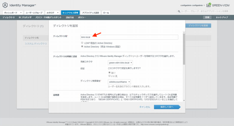Click the ディレクトリ名 column header
This screenshot has width=234, height=126.
click(x=32, y=38)
